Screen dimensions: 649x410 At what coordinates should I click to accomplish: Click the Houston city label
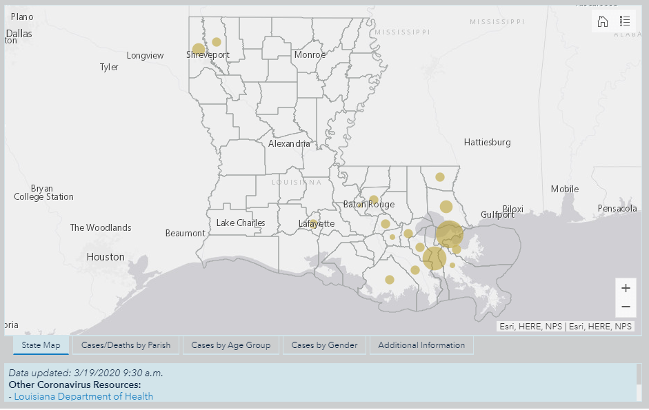coord(106,257)
